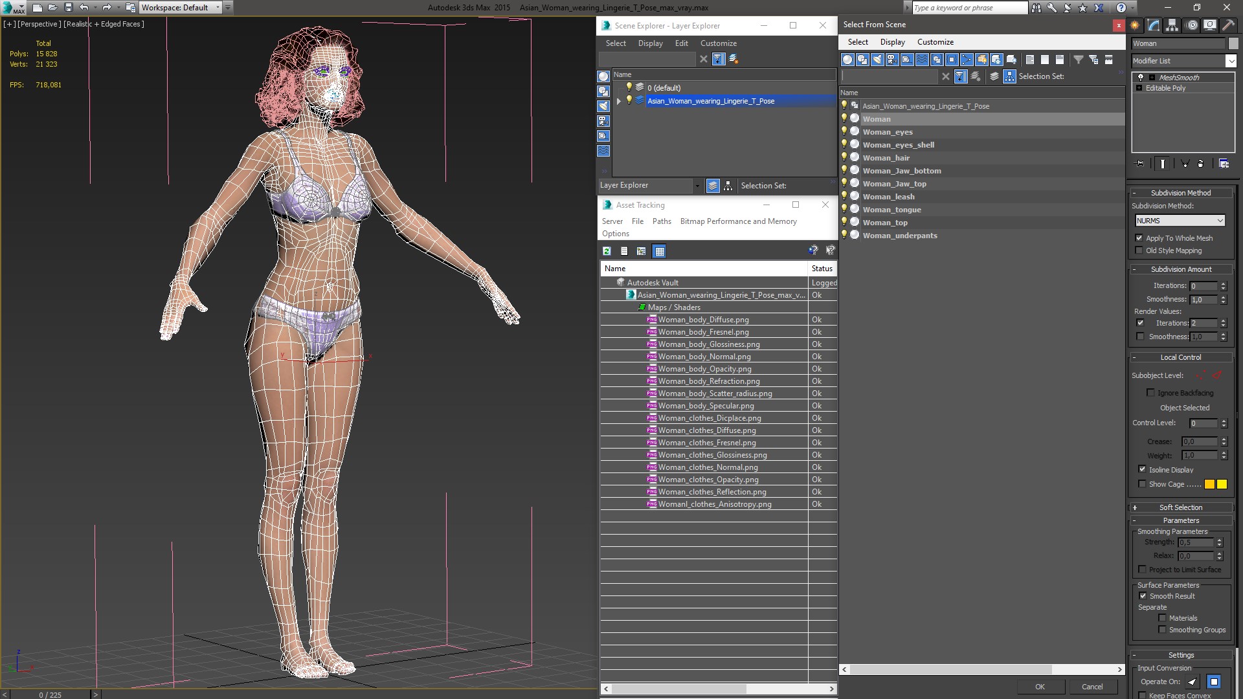The height and width of the screenshot is (699, 1243).
Task: Click the funnel filter icon in Select From Scene
Action: click(x=1079, y=60)
